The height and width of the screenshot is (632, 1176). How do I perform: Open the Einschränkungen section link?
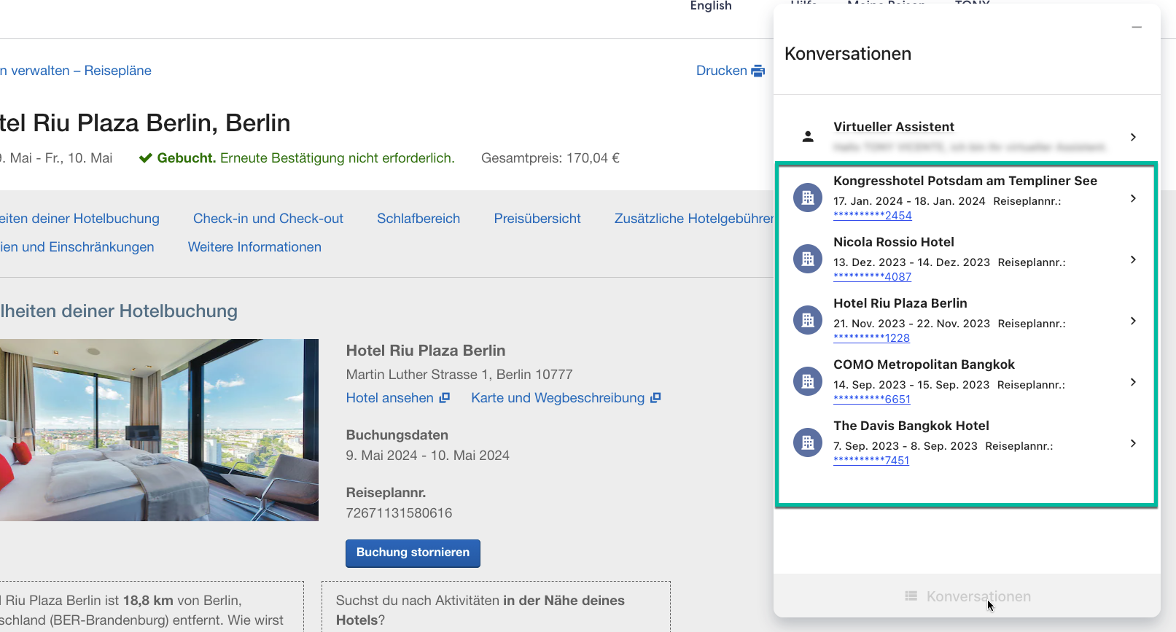pyautogui.click(x=77, y=247)
